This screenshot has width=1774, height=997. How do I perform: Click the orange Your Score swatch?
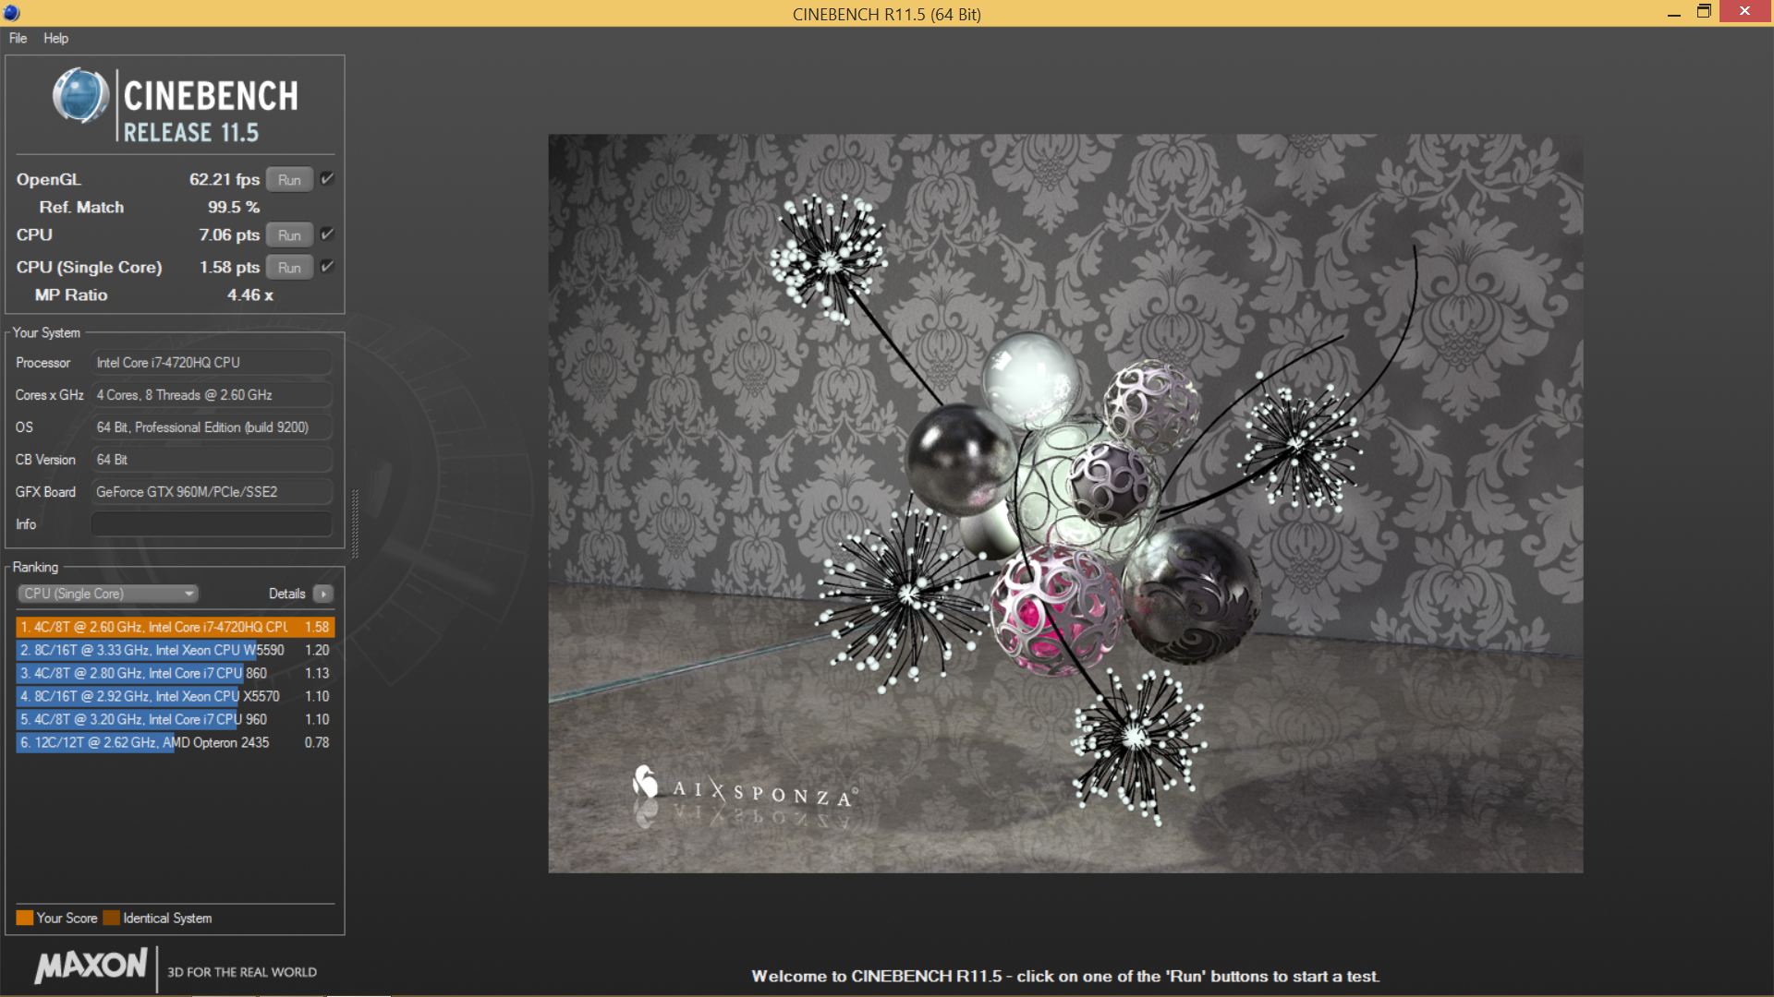[x=25, y=918]
